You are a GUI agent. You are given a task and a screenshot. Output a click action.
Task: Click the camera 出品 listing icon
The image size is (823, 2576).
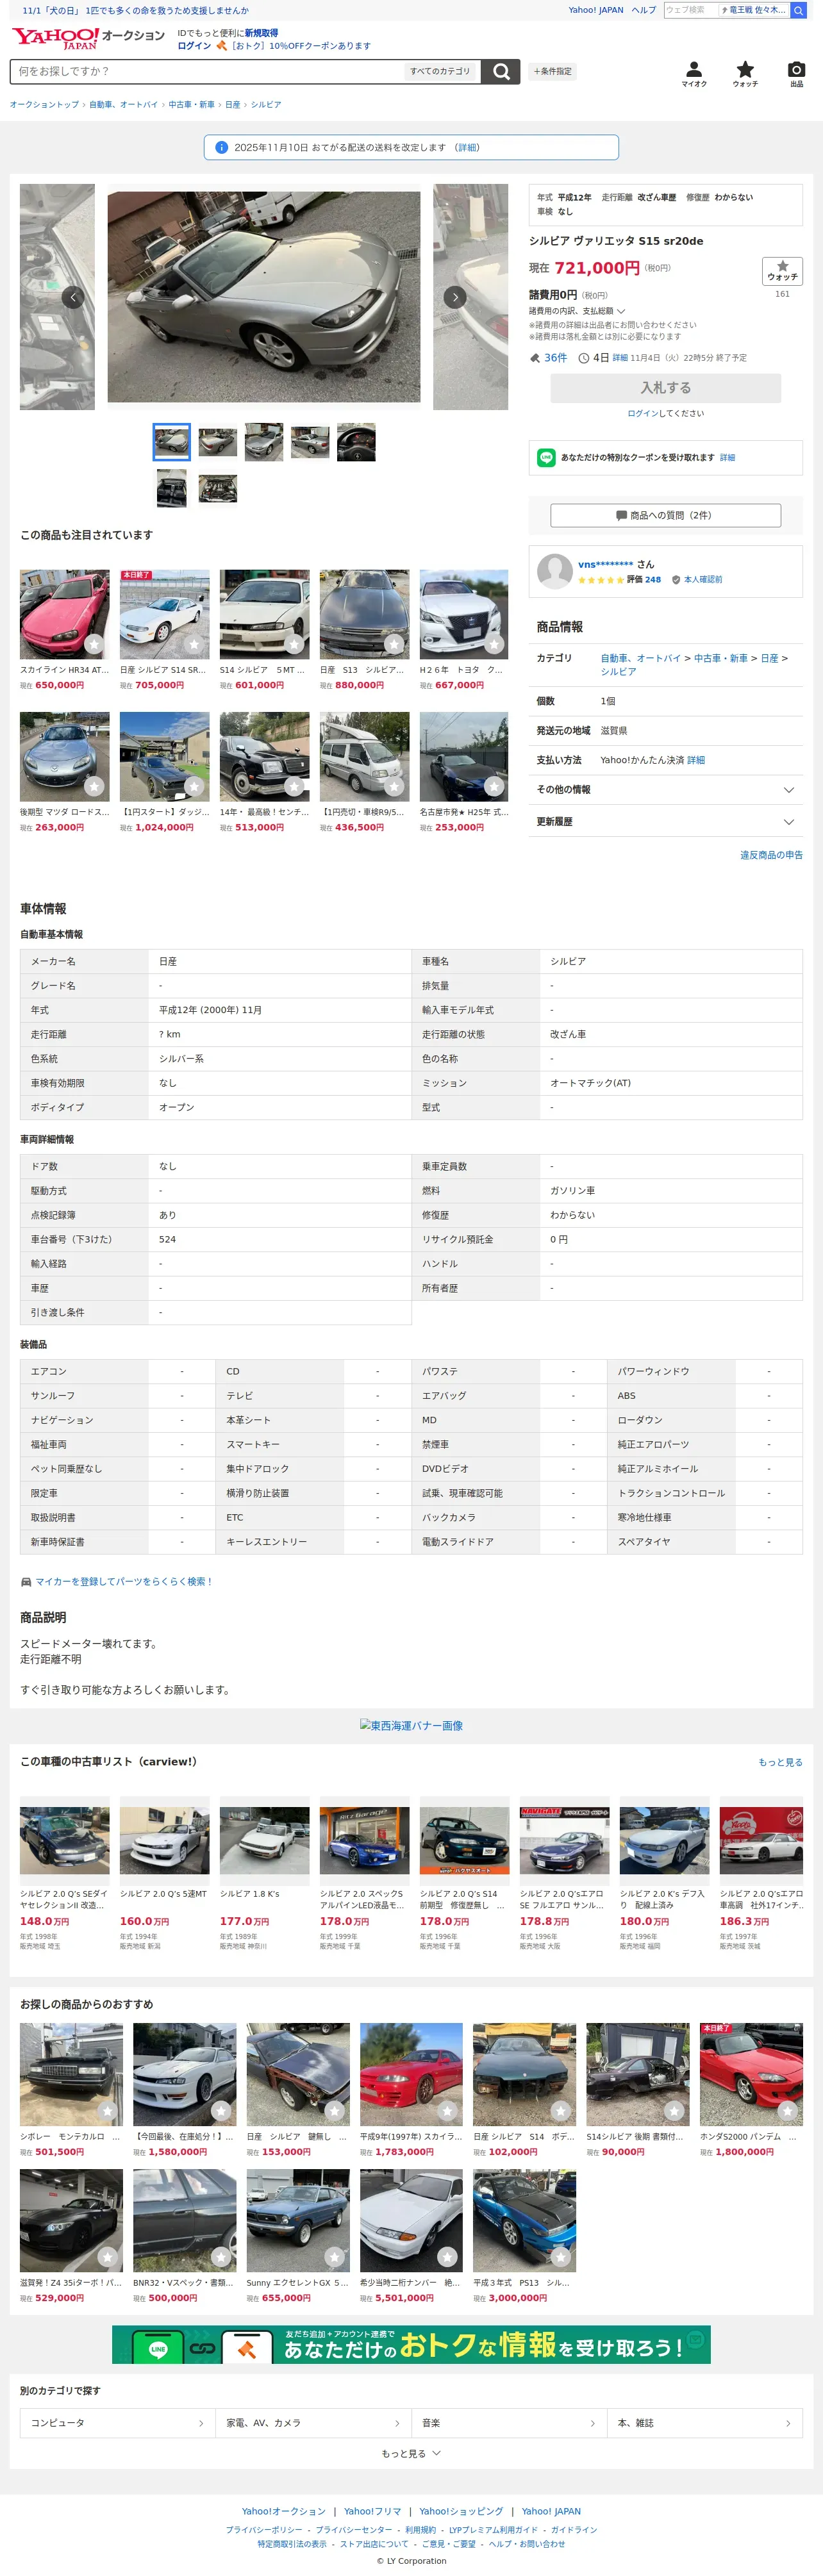pyautogui.click(x=796, y=73)
